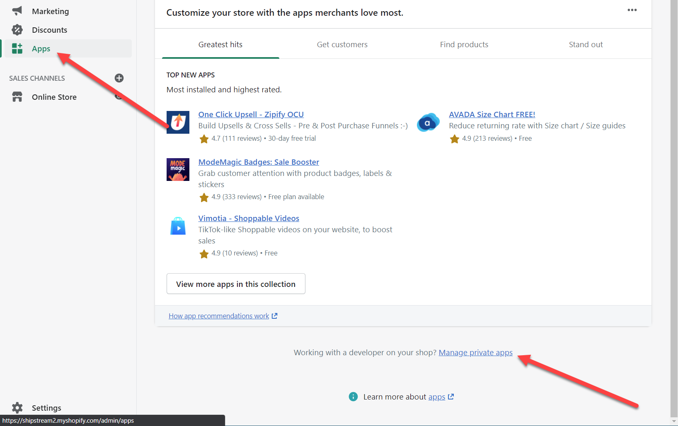Click Manage private apps link
678x426 pixels.
tap(476, 352)
